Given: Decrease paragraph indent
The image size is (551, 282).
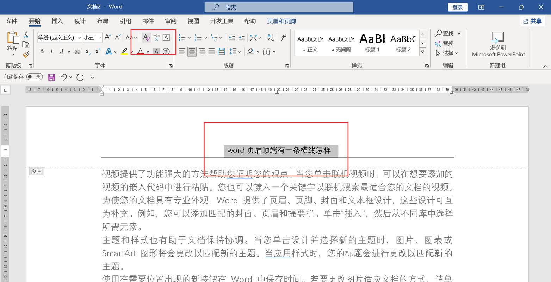Looking at the screenshot, I should [x=232, y=37].
